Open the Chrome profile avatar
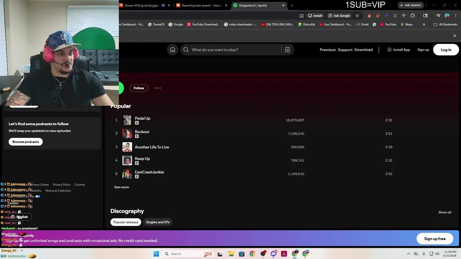Image resolution: width=461 pixels, height=259 pixels. pos(447,15)
